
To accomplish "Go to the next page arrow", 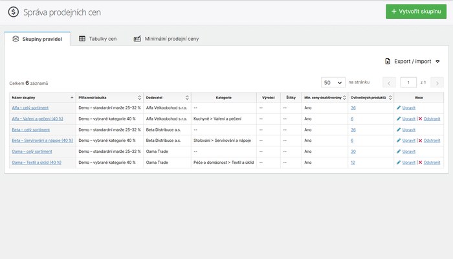I will [437, 83].
